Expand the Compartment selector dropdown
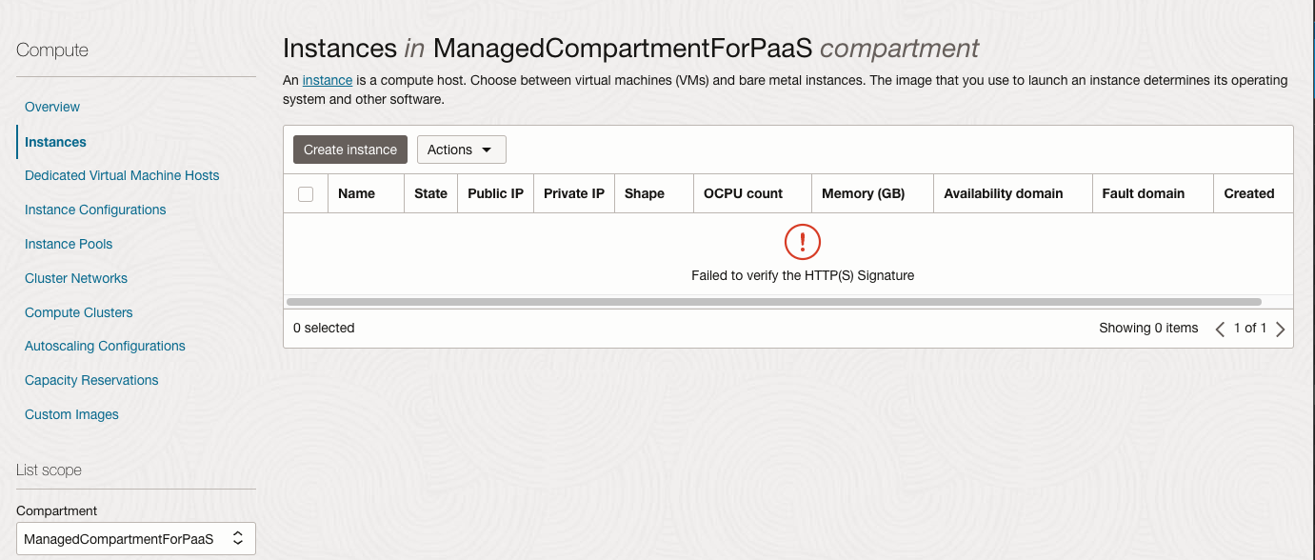The image size is (1315, 560). click(136, 539)
